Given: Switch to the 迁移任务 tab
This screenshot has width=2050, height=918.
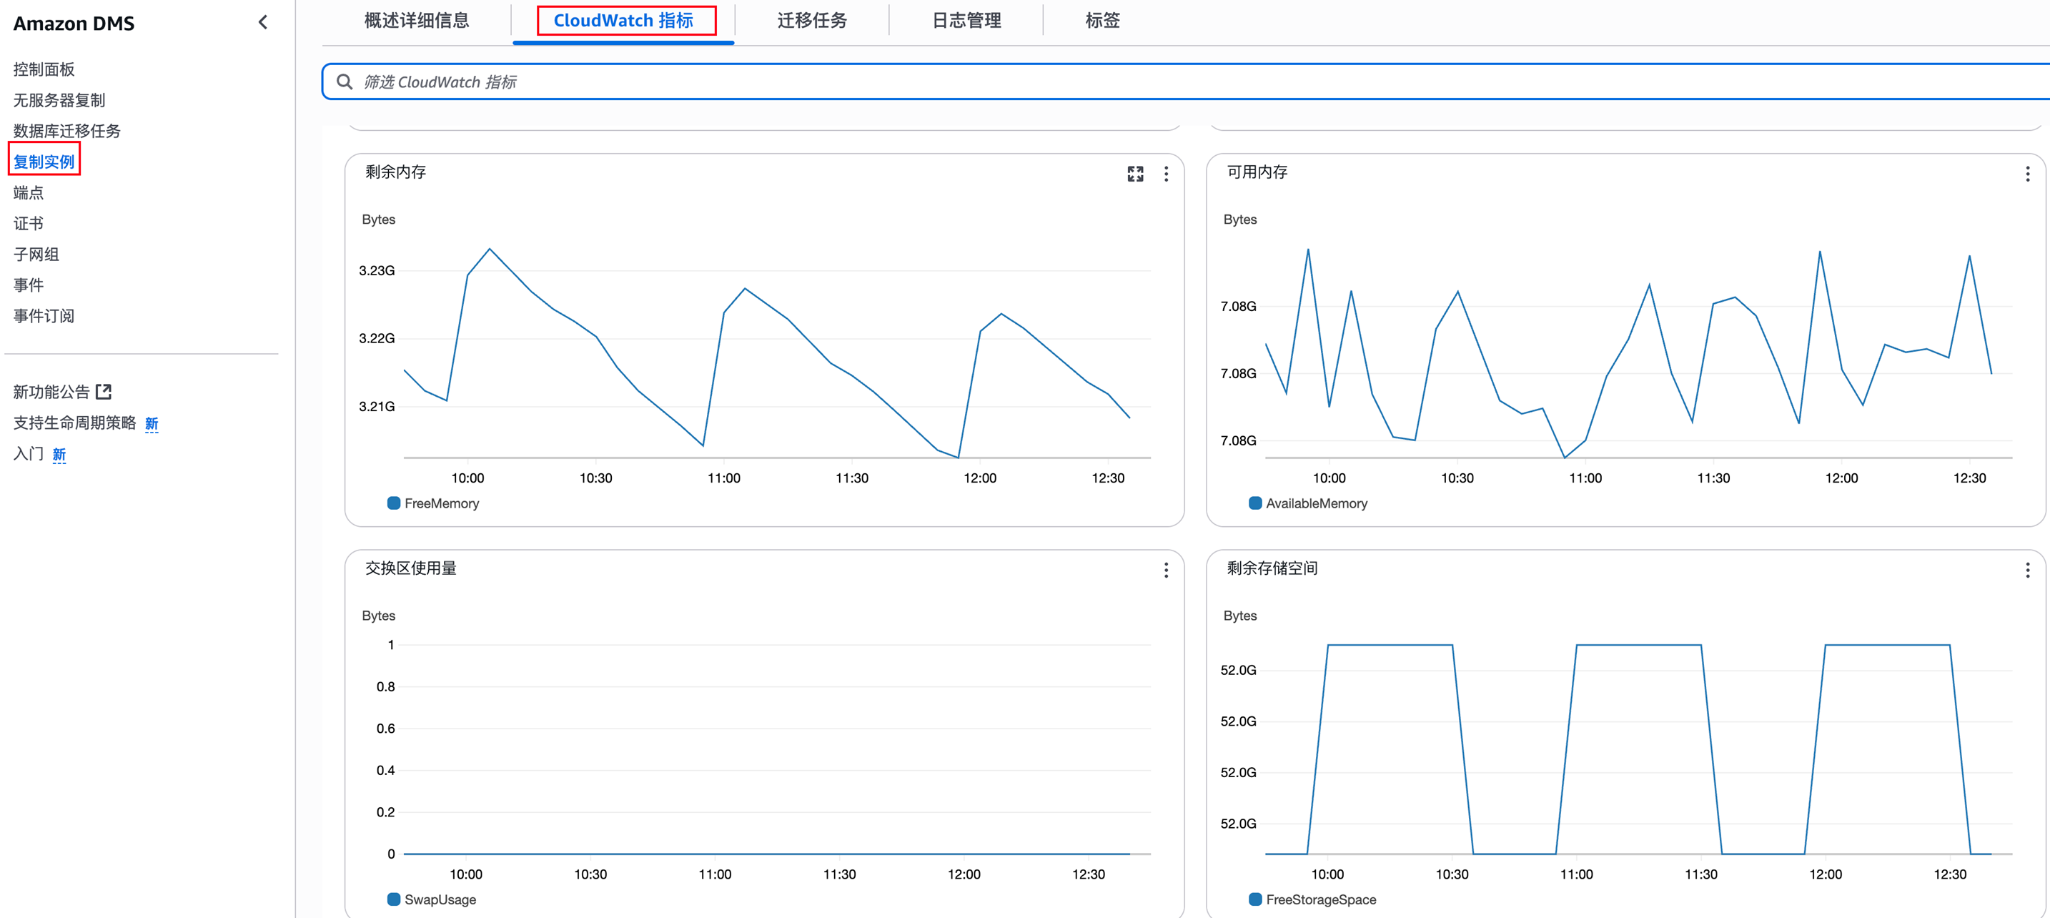Looking at the screenshot, I should click(812, 21).
